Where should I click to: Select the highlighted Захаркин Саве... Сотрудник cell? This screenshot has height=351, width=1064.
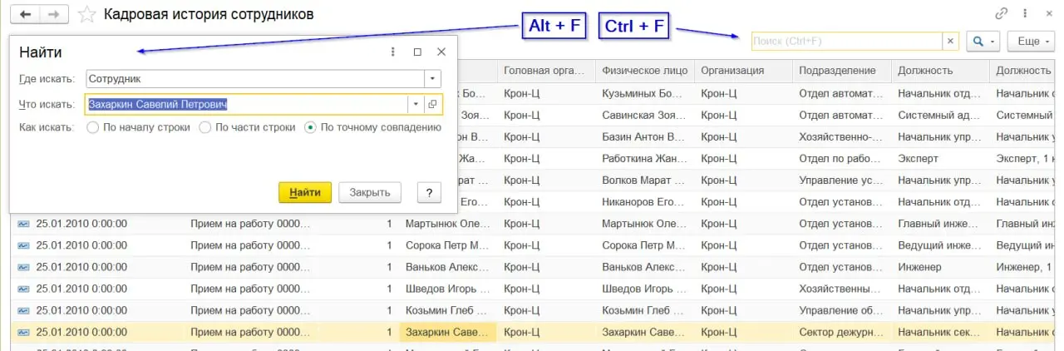click(448, 333)
